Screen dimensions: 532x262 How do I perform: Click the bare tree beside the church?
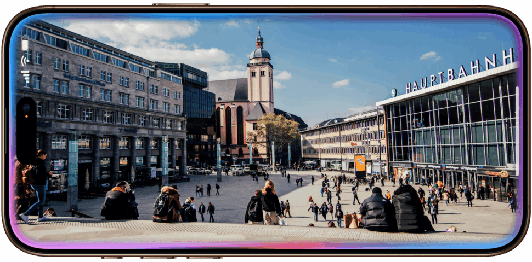point(275,131)
